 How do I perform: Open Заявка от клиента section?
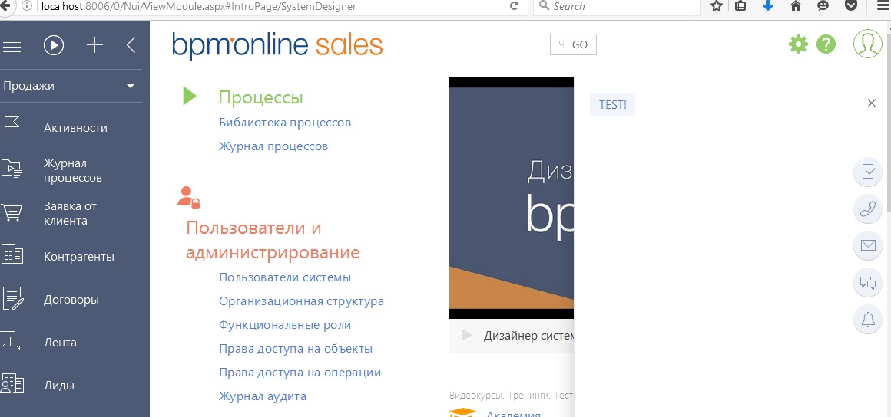pyautogui.click(x=70, y=213)
